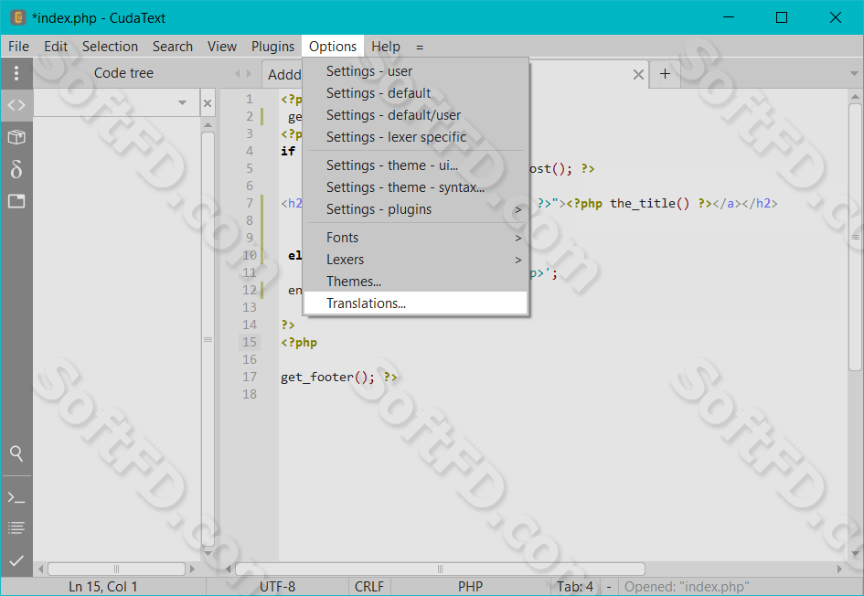Image resolution: width=864 pixels, height=596 pixels.
Task: Open the Plugins menu
Action: pyautogui.click(x=272, y=47)
